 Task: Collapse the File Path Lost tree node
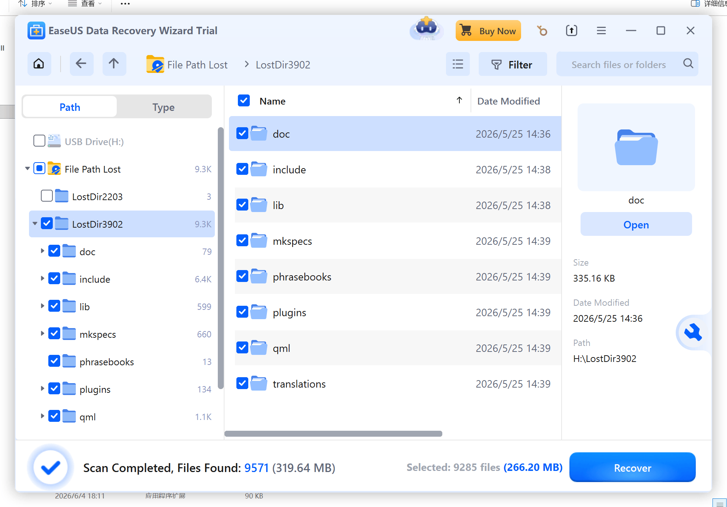click(27, 169)
